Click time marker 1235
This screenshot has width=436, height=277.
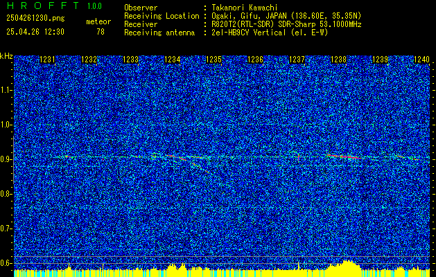point(213,60)
